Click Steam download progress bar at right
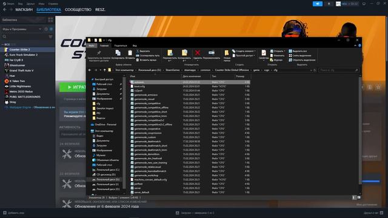Image resolution: width=388 pixels, height=218 pixels. tap(371, 182)
